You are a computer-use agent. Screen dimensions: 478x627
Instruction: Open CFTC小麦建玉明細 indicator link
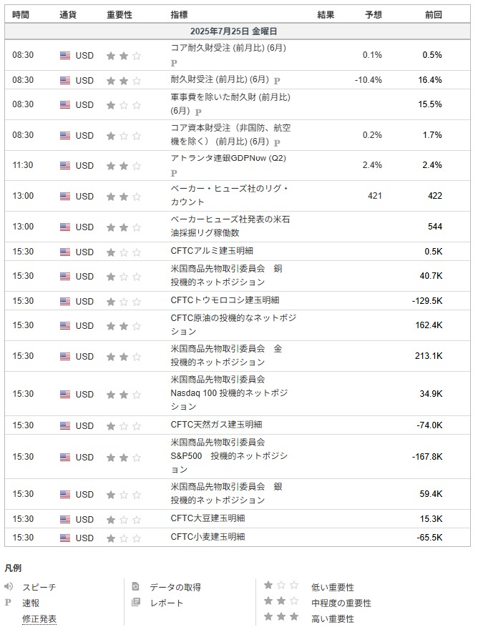pos(208,537)
